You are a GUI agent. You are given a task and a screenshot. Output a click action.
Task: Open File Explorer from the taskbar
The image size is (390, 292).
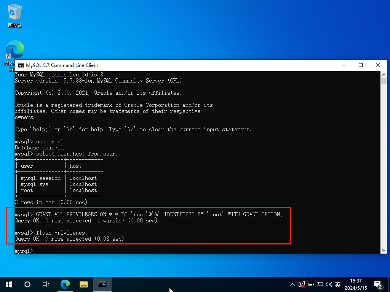click(84, 284)
